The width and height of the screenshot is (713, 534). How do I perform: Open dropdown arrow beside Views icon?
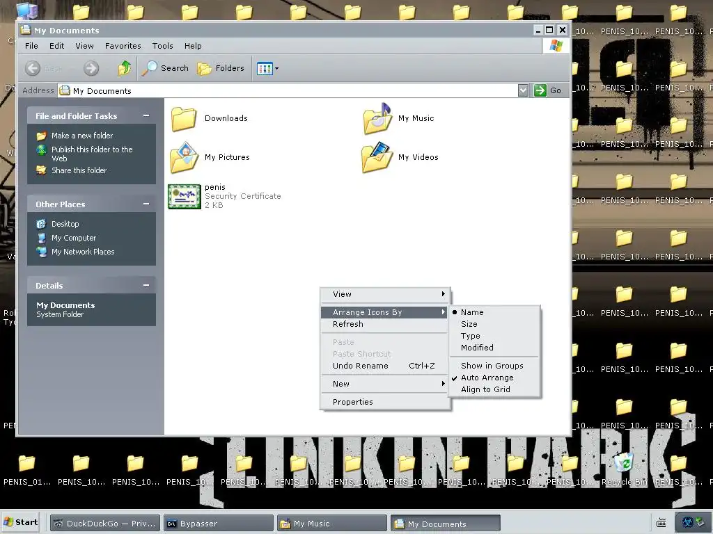click(x=277, y=69)
